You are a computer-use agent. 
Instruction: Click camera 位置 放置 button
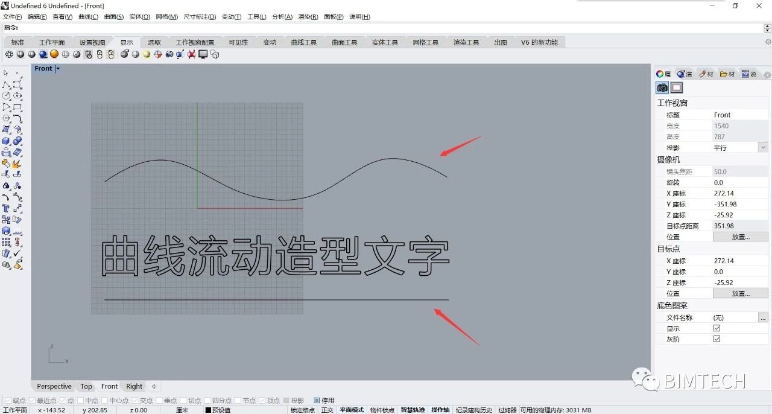click(x=741, y=237)
